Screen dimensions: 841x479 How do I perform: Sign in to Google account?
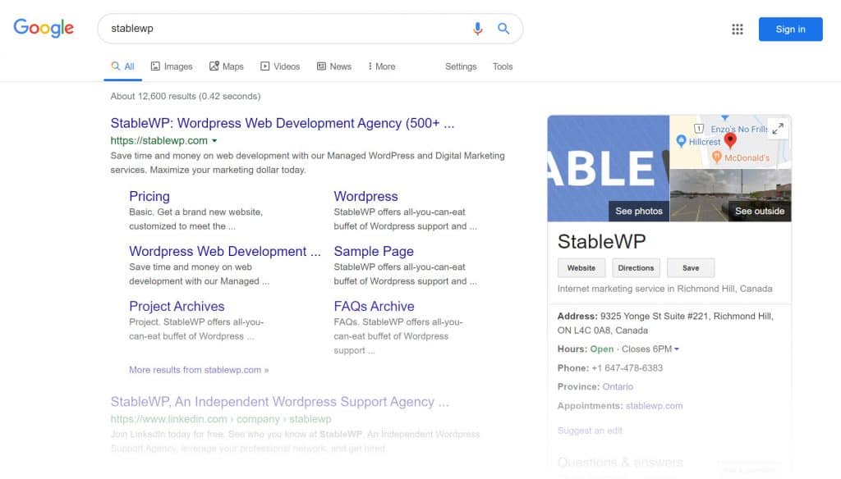pyautogui.click(x=790, y=29)
